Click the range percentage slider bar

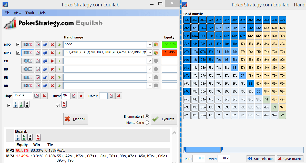click(203, 150)
